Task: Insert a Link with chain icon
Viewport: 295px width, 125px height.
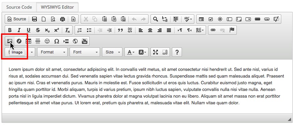Action: pos(213,30)
